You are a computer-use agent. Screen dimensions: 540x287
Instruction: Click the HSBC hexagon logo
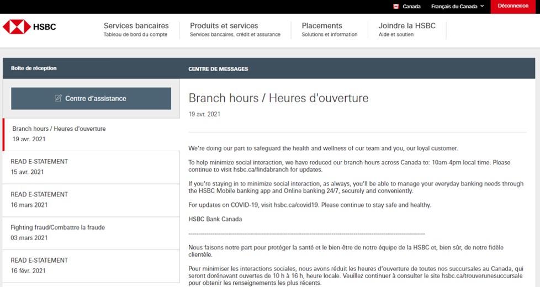click(17, 27)
